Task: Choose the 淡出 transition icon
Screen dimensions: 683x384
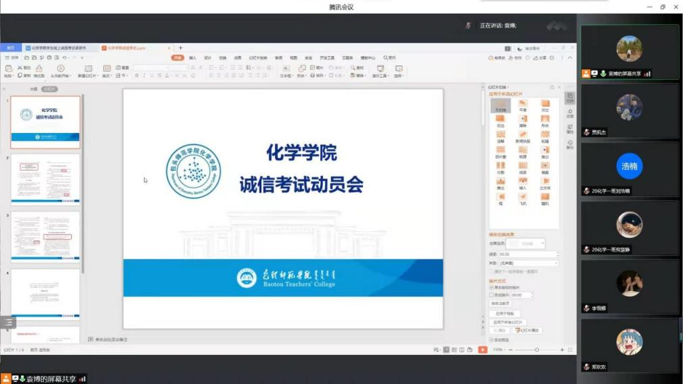Action: (545, 105)
